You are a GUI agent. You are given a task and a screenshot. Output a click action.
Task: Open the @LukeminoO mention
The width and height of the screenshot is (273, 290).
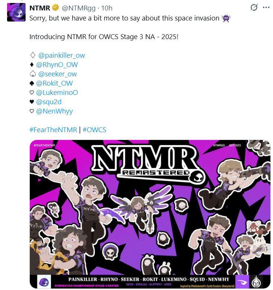click(x=57, y=92)
